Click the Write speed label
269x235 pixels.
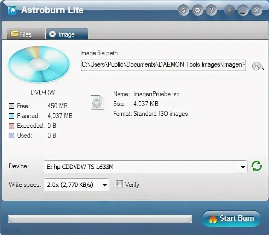tap(25, 185)
